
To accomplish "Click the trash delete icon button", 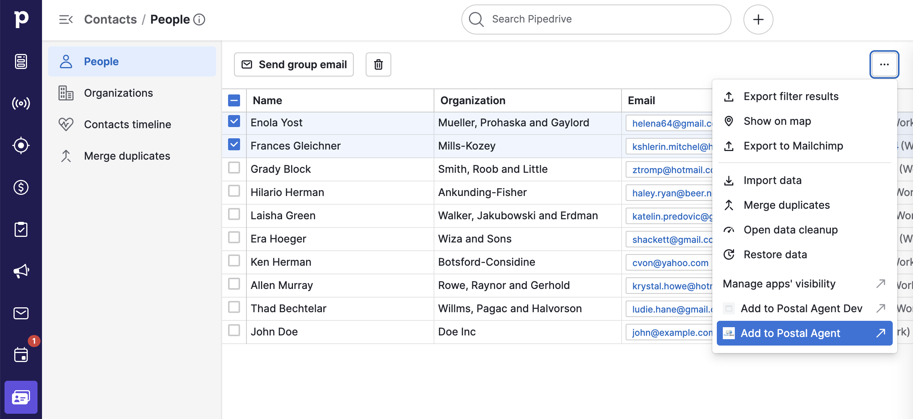I will point(378,64).
